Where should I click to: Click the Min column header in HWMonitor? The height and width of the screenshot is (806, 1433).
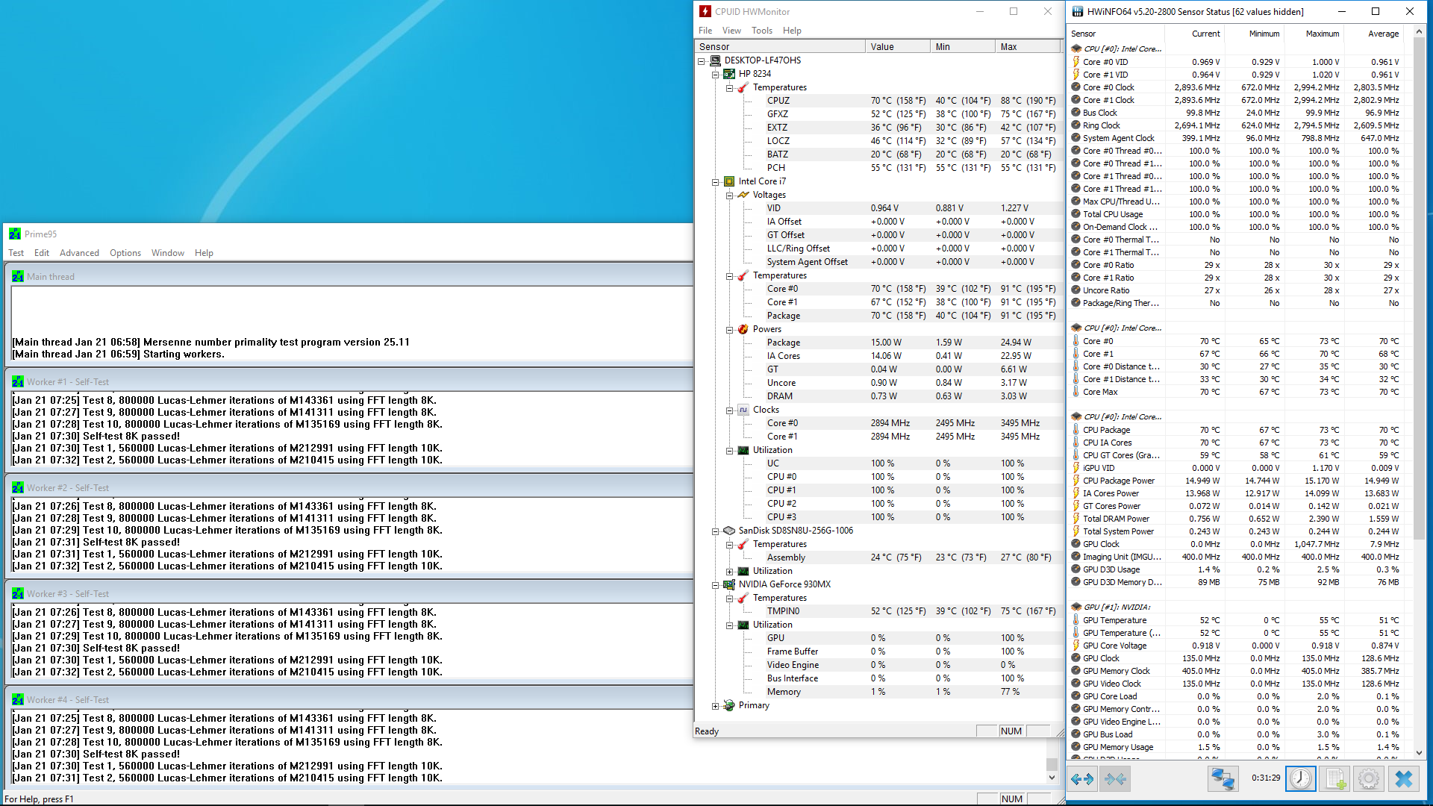click(x=963, y=46)
